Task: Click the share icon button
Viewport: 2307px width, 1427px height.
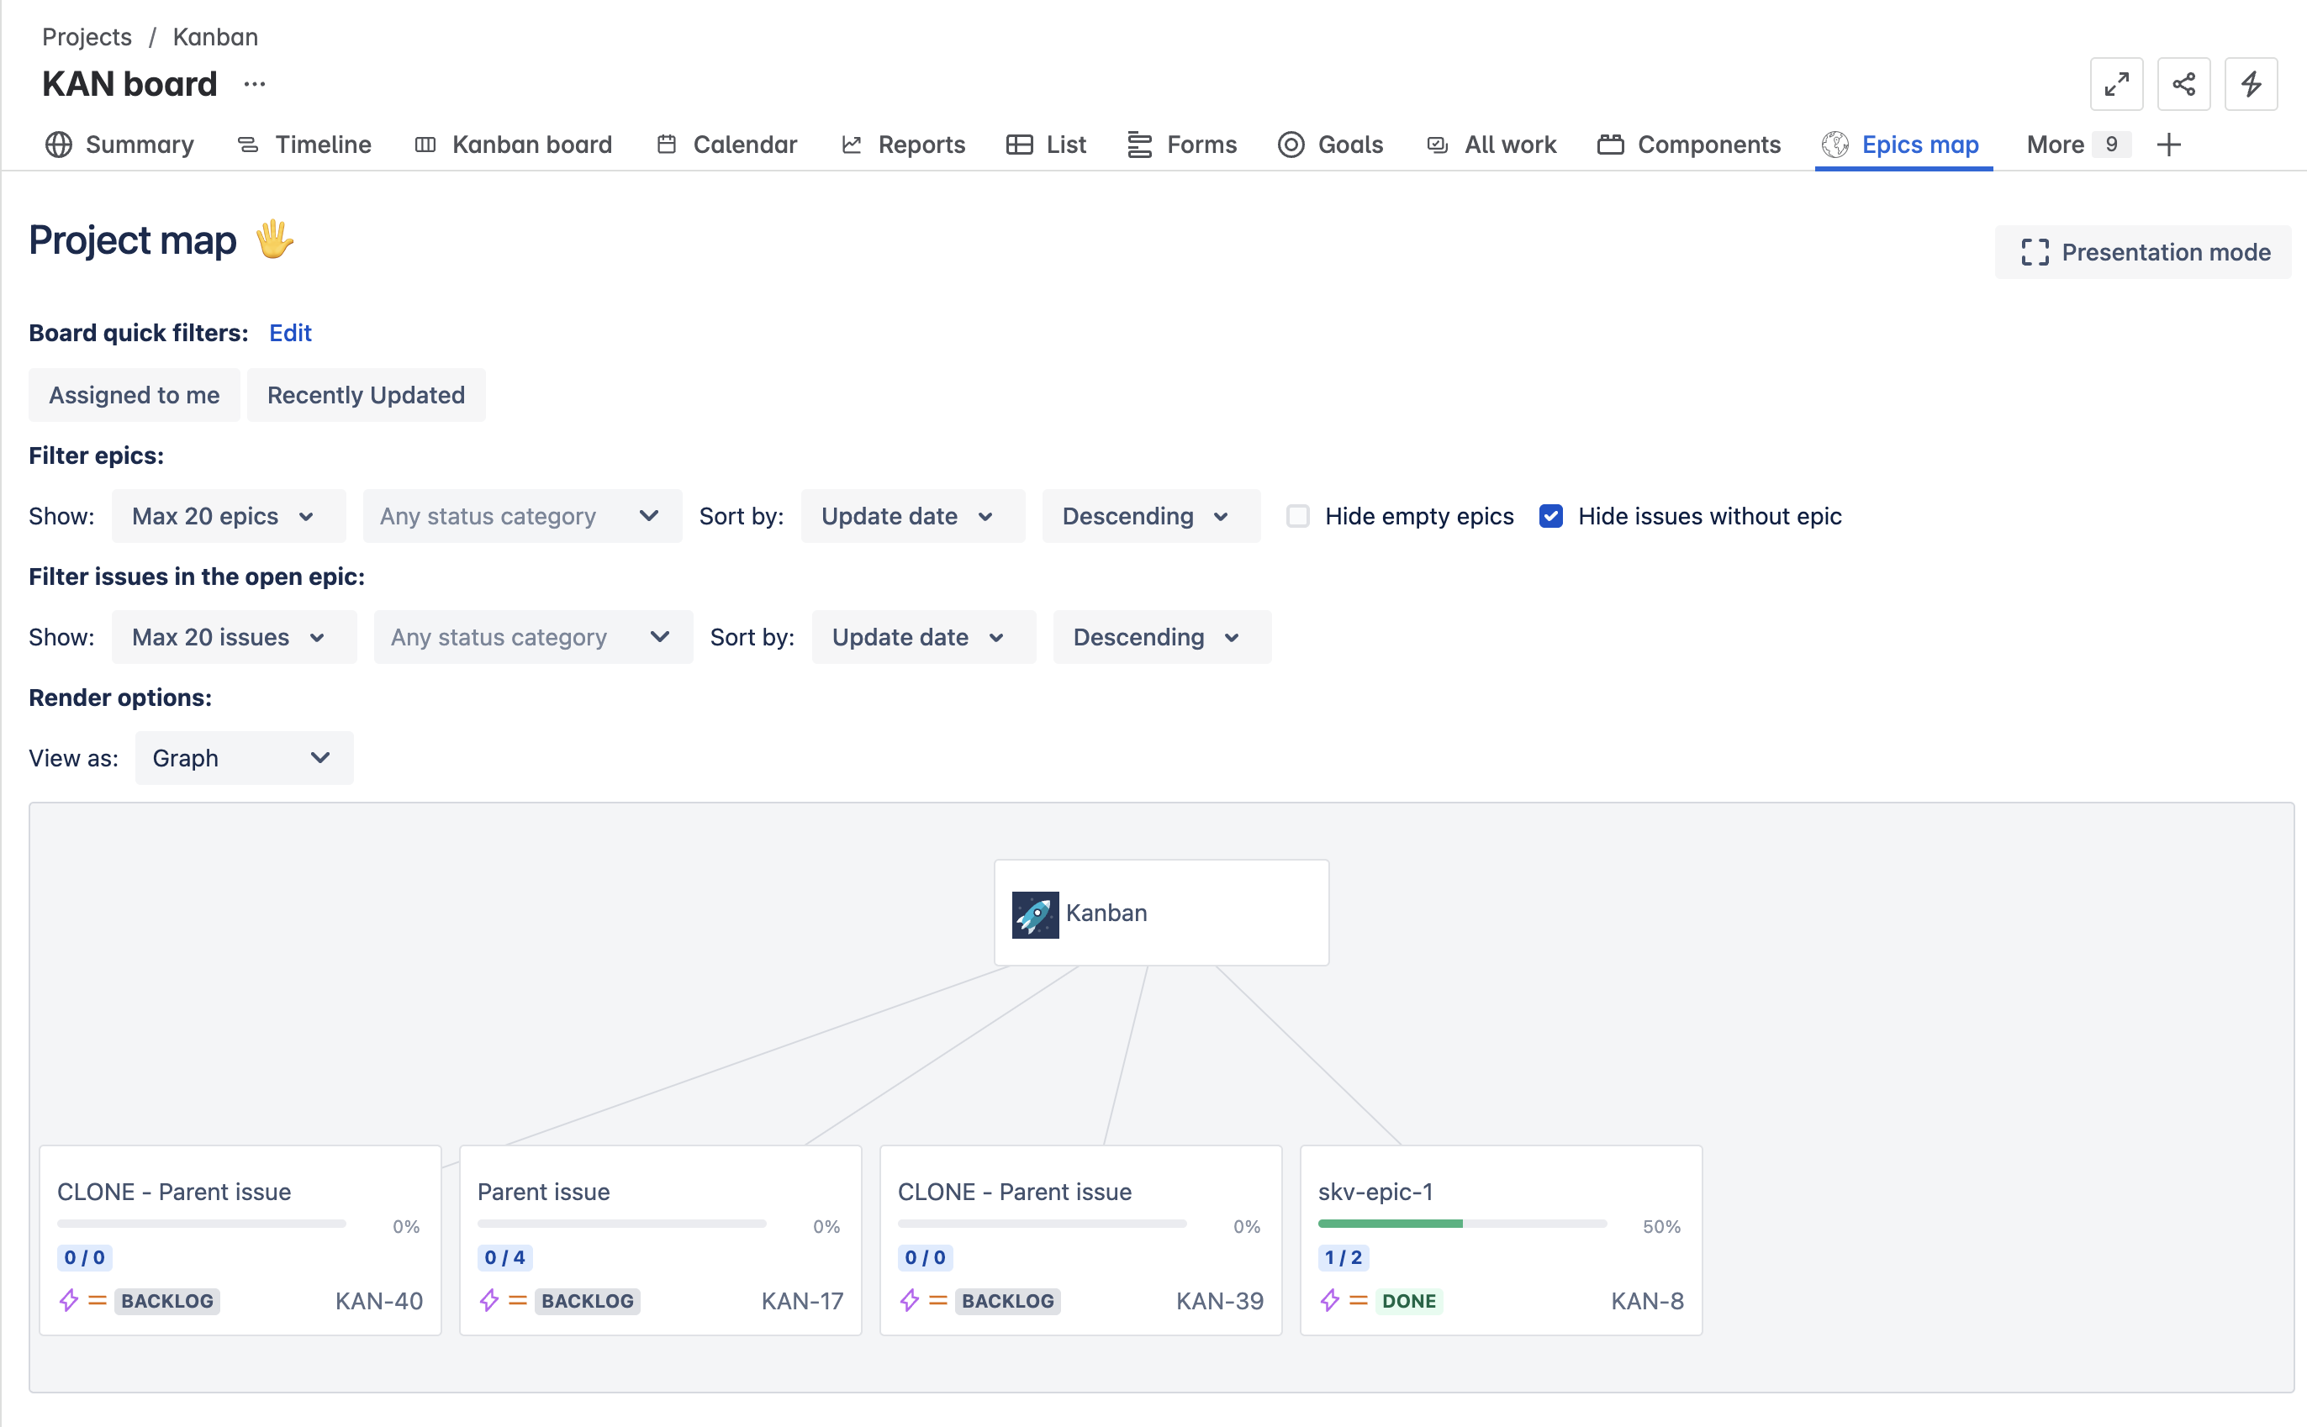Action: tap(2183, 84)
